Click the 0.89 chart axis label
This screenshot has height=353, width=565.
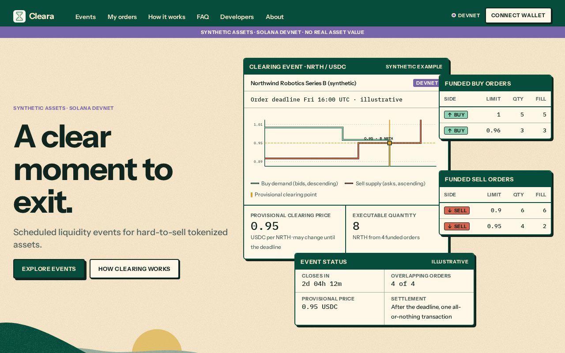[258, 162]
